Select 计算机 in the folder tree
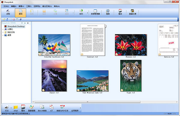180x116 pixels. [10, 29]
